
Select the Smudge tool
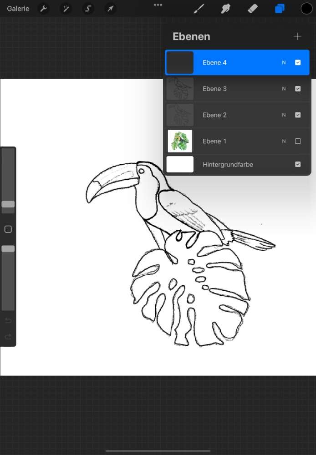tap(226, 9)
